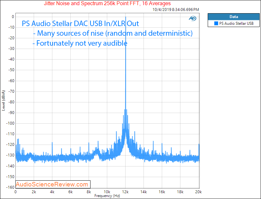The image size is (261, 199).
Task: Click the Frequency (Hz) axis label
Action: tap(107, 196)
